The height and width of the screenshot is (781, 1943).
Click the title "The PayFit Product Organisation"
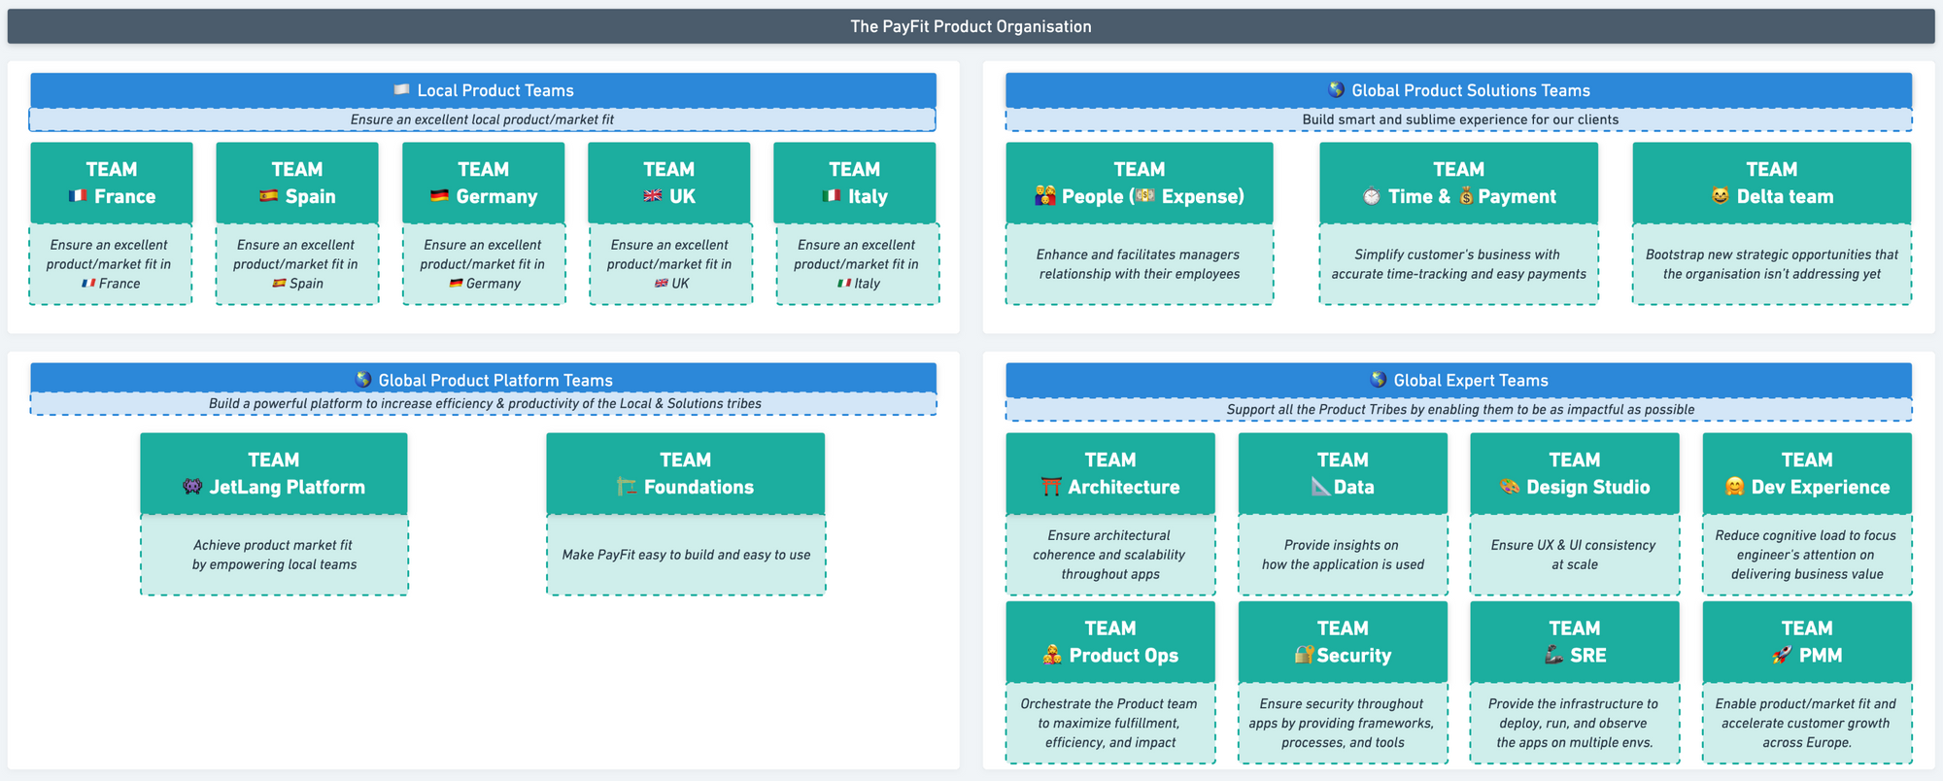coord(971,26)
